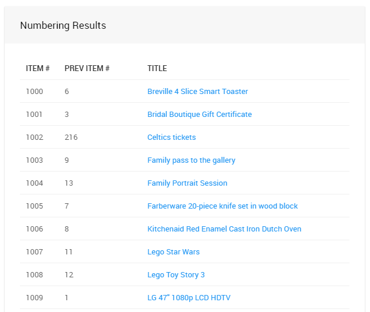Click previous item number 216 cell

pyautogui.click(x=71, y=137)
